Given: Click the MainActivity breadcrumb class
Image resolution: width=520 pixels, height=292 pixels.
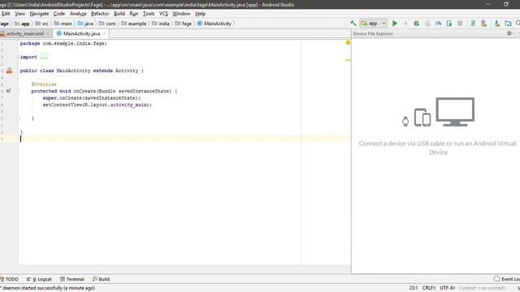Looking at the screenshot, I should pos(214,24).
